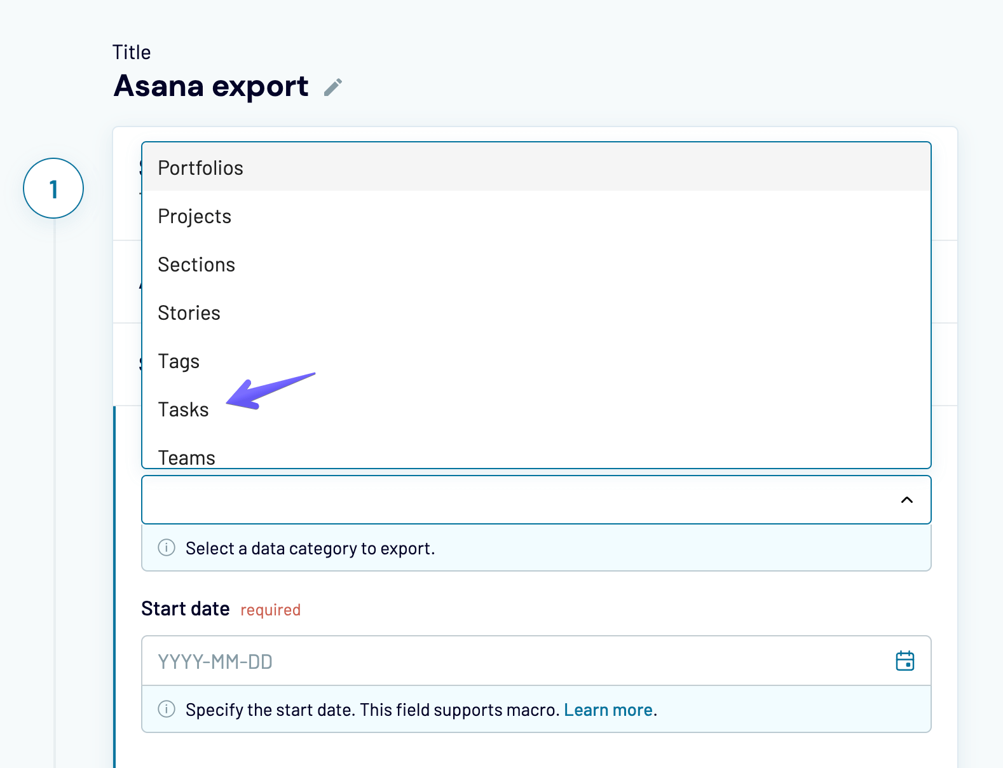The width and height of the screenshot is (1003, 768).
Task: Click the Start date field label
Action: click(186, 608)
